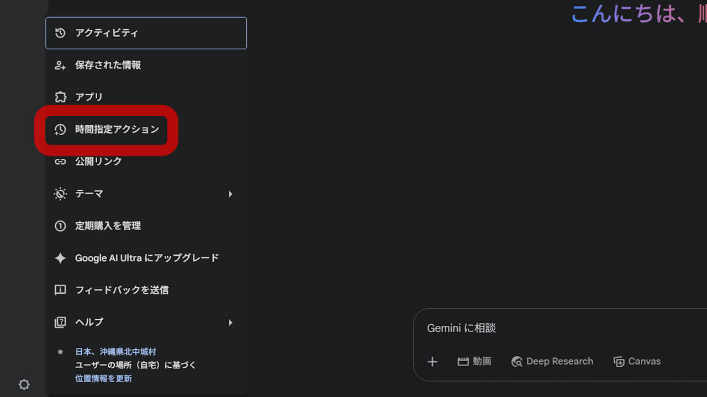Screen dimensions: 707x397
Task: Click the settings gear icon in sidebar
Action: 24,385
